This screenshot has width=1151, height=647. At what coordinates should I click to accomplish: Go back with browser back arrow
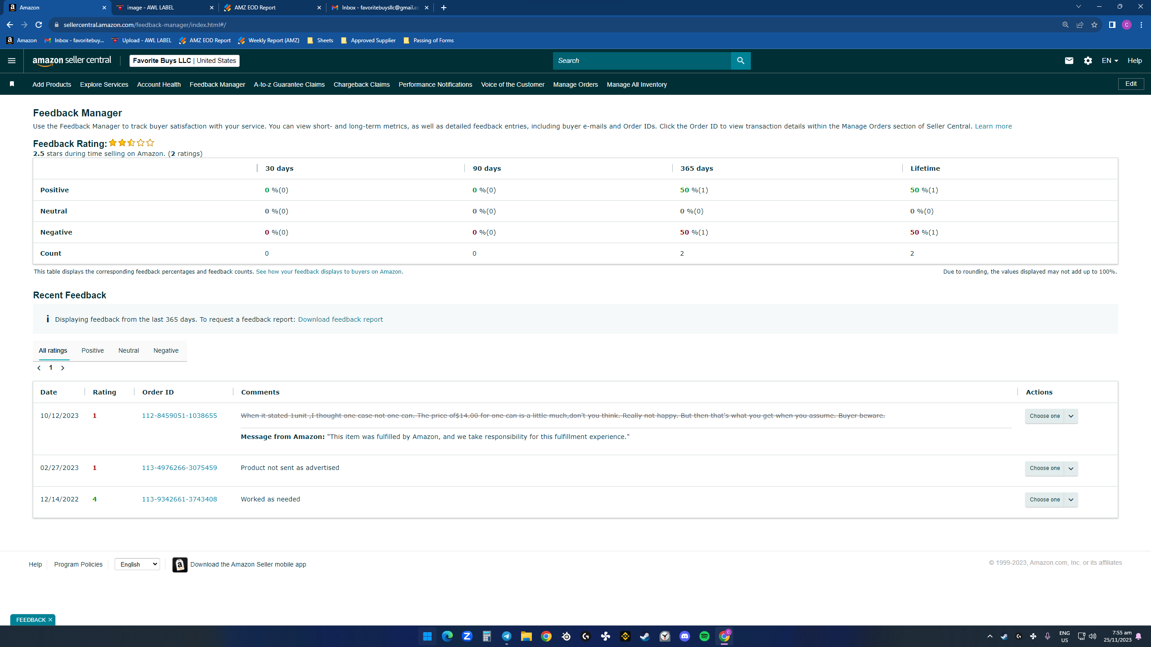[10, 25]
